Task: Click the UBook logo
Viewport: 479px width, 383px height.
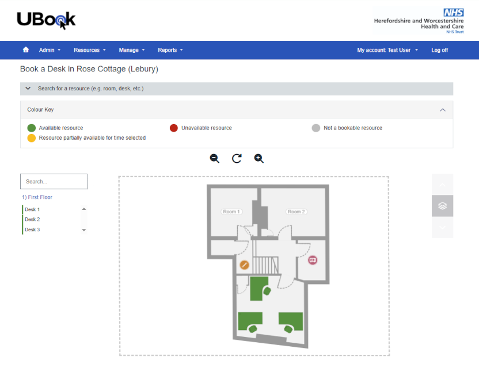Action: click(46, 21)
